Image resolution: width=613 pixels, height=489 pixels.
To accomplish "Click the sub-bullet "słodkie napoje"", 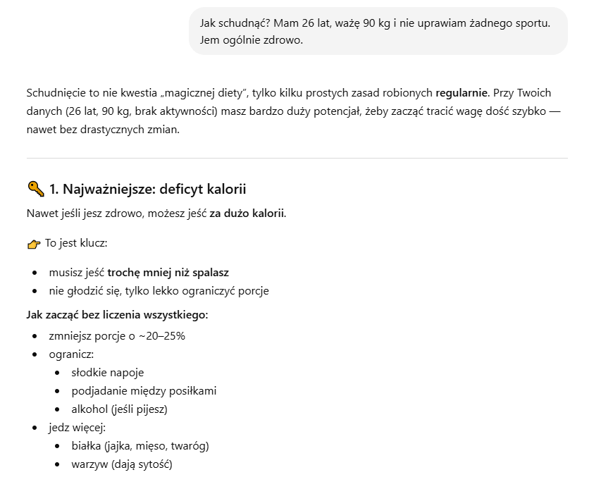I will tap(107, 373).
